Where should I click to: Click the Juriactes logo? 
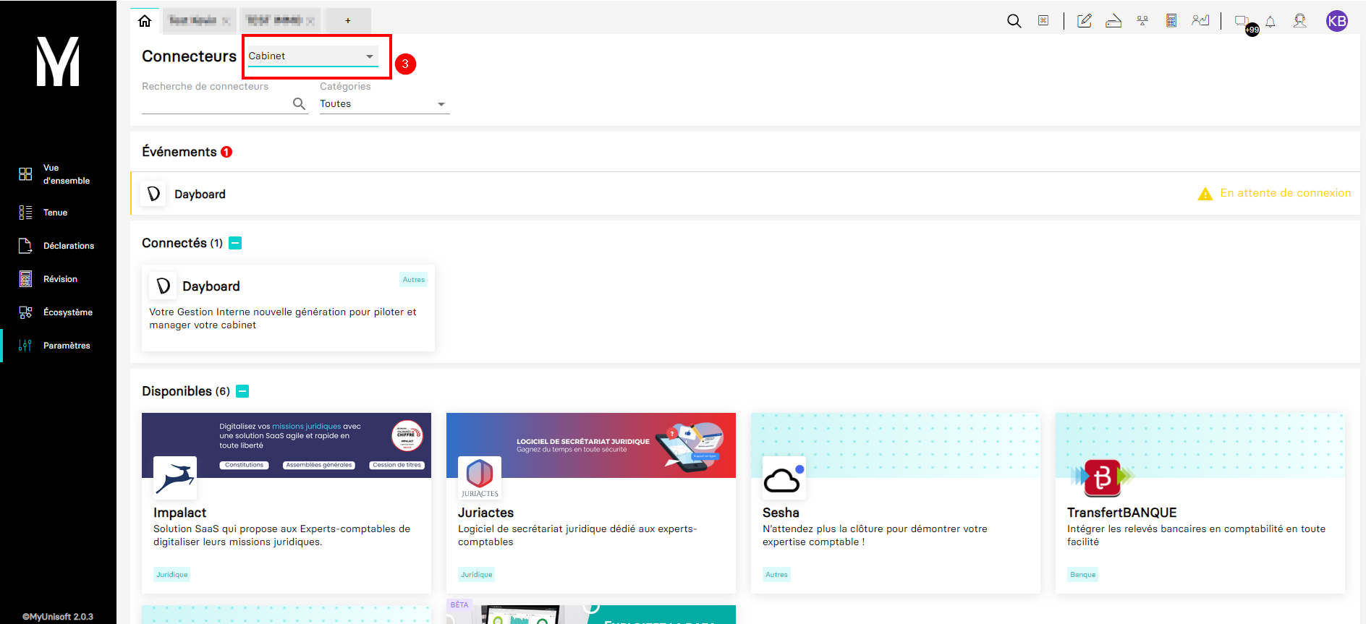tap(480, 478)
